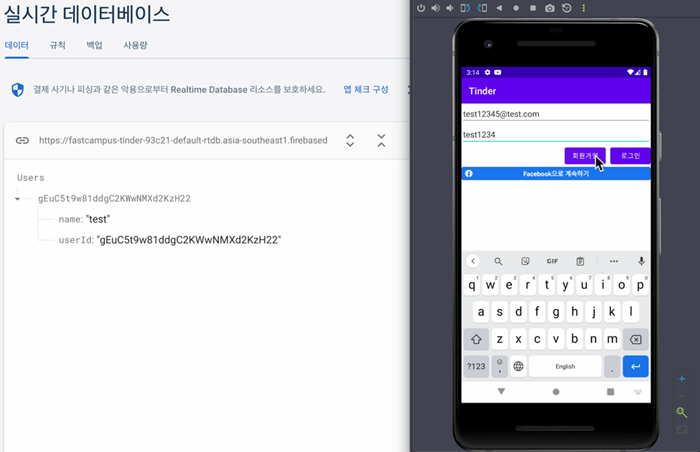The width and height of the screenshot is (700, 452).
Task: Open the 사용량 tab
Action: pos(136,45)
